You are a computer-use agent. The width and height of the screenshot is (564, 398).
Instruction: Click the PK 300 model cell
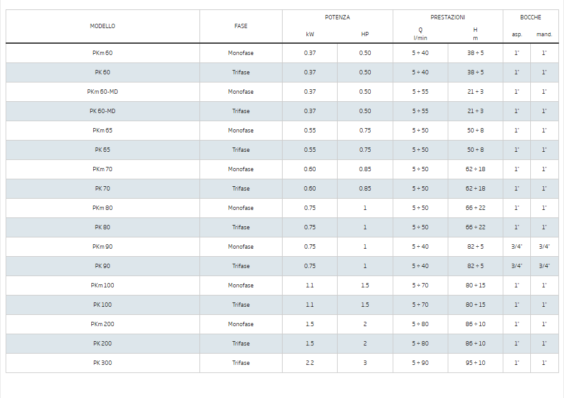click(103, 363)
